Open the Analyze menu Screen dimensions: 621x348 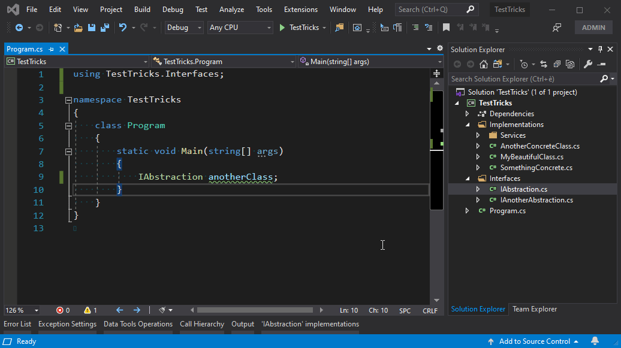[x=232, y=10]
